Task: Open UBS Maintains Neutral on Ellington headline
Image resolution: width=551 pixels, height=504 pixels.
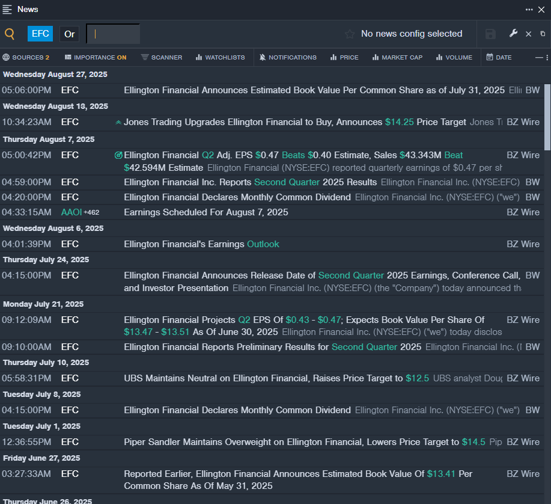Action: tap(276, 378)
